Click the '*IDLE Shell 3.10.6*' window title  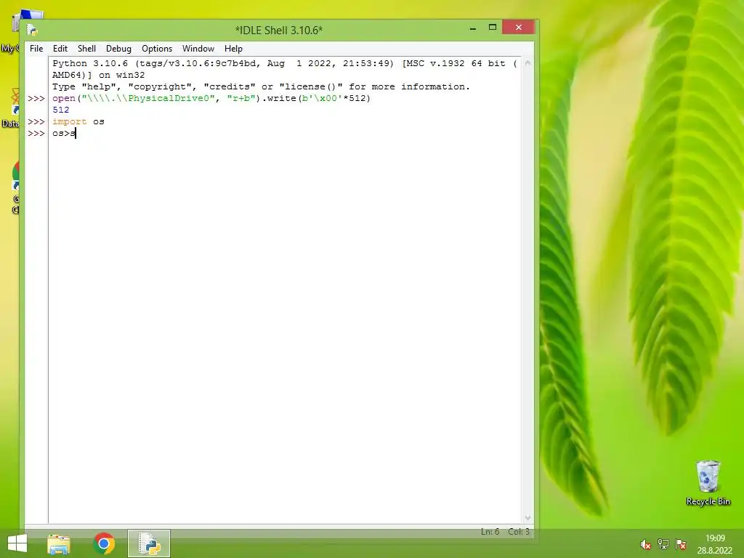pos(279,31)
